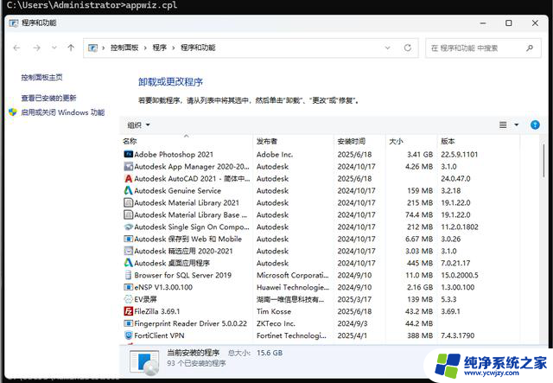Open the 控制面板主页 link

[x=41, y=77]
